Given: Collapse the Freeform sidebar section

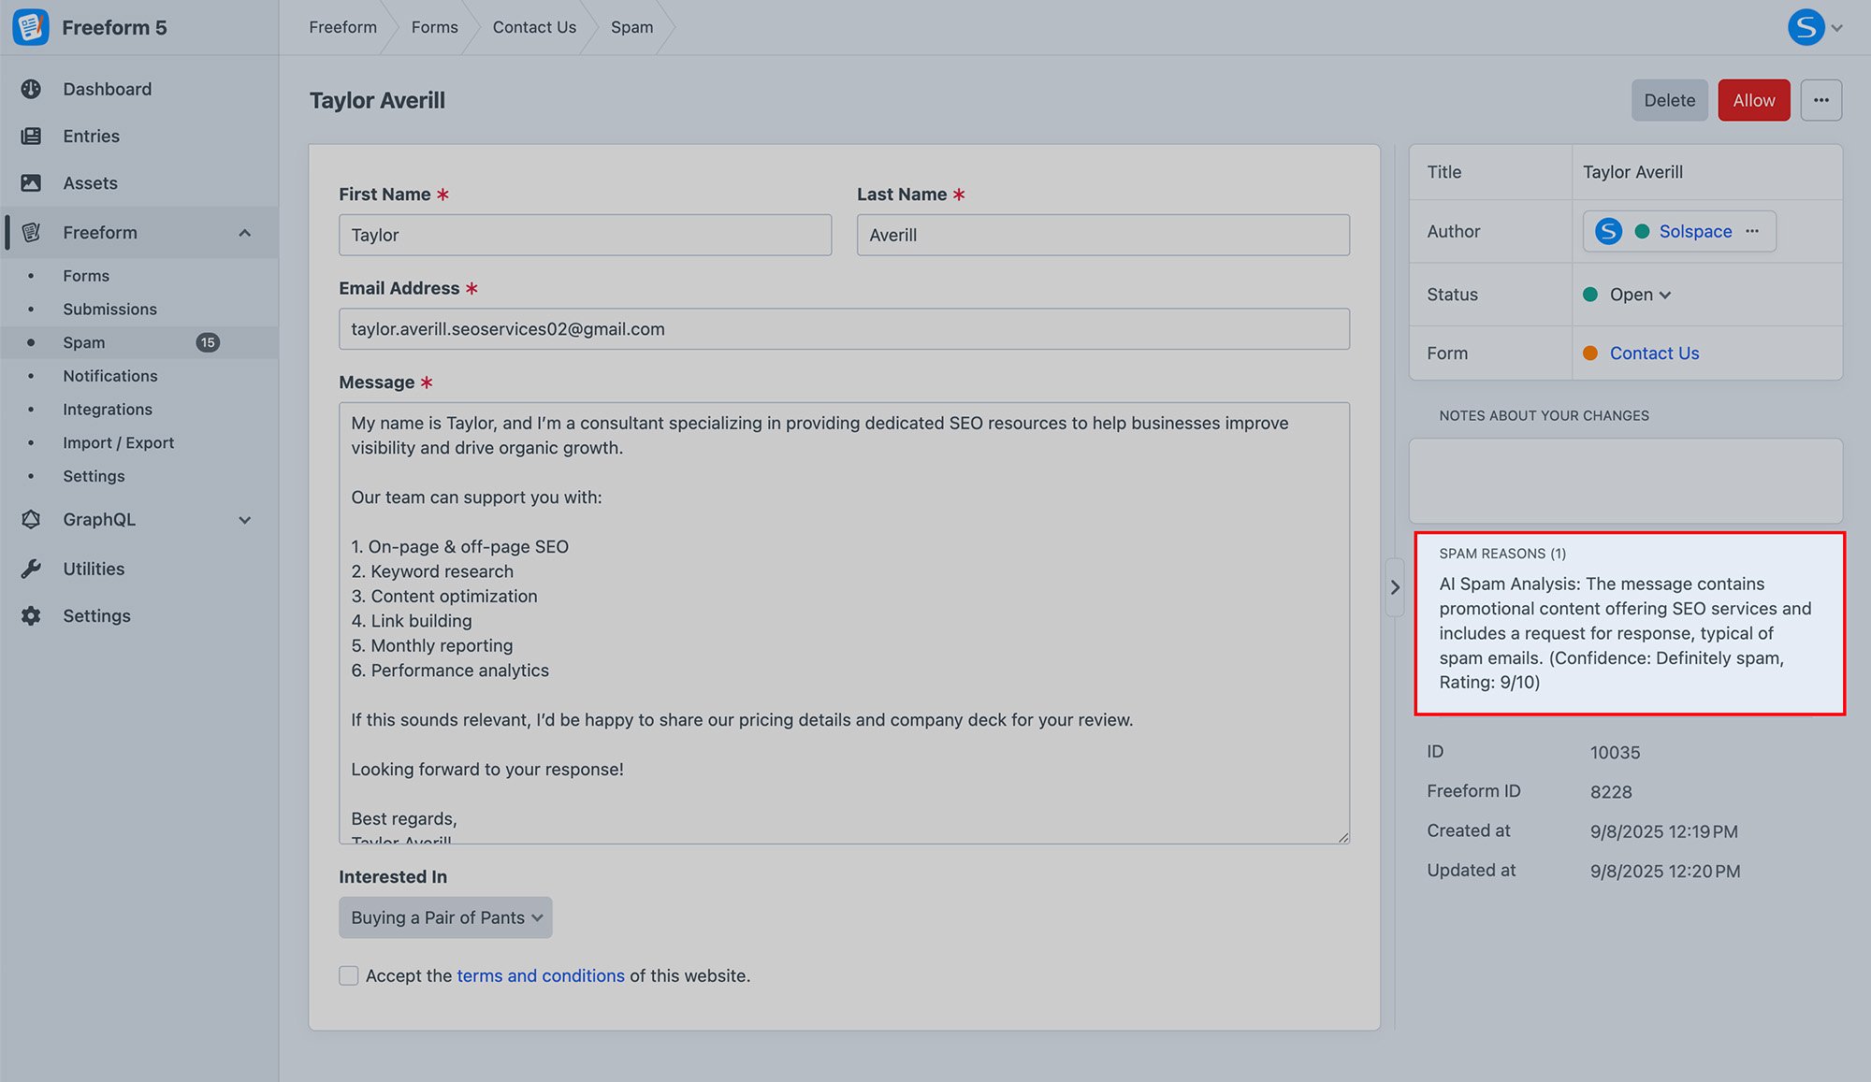Looking at the screenshot, I should [x=244, y=233].
